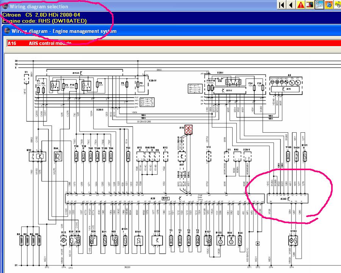Screen dimensions: 341x273
Task: Select the A11-I module box
Action: tap(230, 90)
